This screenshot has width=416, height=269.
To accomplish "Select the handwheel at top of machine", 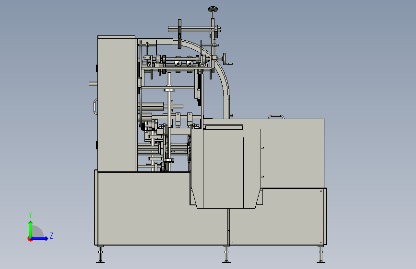I will [x=213, y=10].
